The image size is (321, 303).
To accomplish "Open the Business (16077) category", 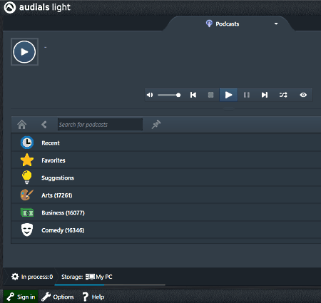I will point(166,212).
